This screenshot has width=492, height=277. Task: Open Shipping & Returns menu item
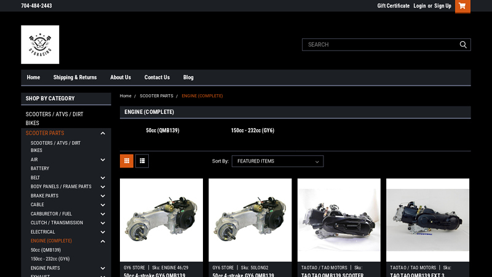[75, 78]
